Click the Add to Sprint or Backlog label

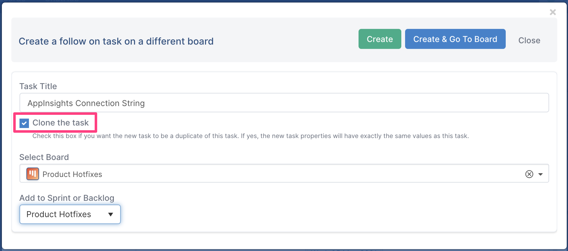click(x=67, y=198)
